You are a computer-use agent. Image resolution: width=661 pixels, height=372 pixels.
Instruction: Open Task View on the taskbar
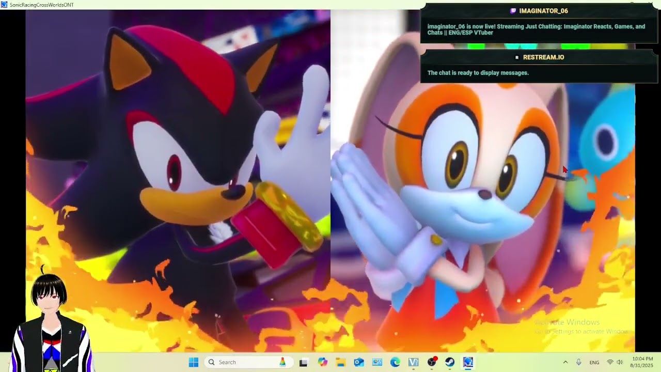[x=304, y=362]
